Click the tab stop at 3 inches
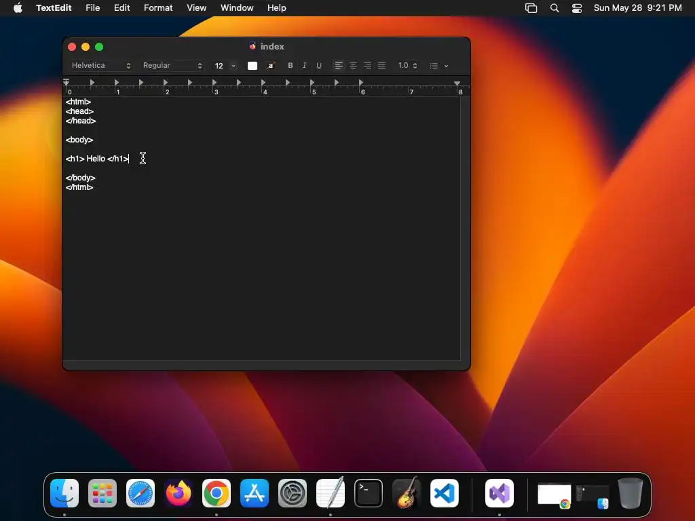The image size is (695, 521). [x=214, y=82]
